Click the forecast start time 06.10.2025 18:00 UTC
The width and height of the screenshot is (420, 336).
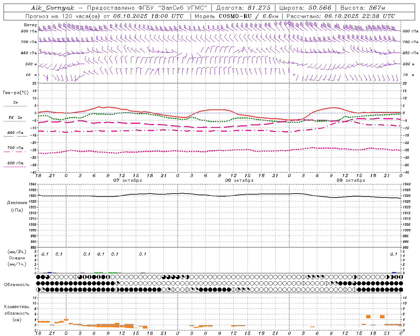click(148, 16)
